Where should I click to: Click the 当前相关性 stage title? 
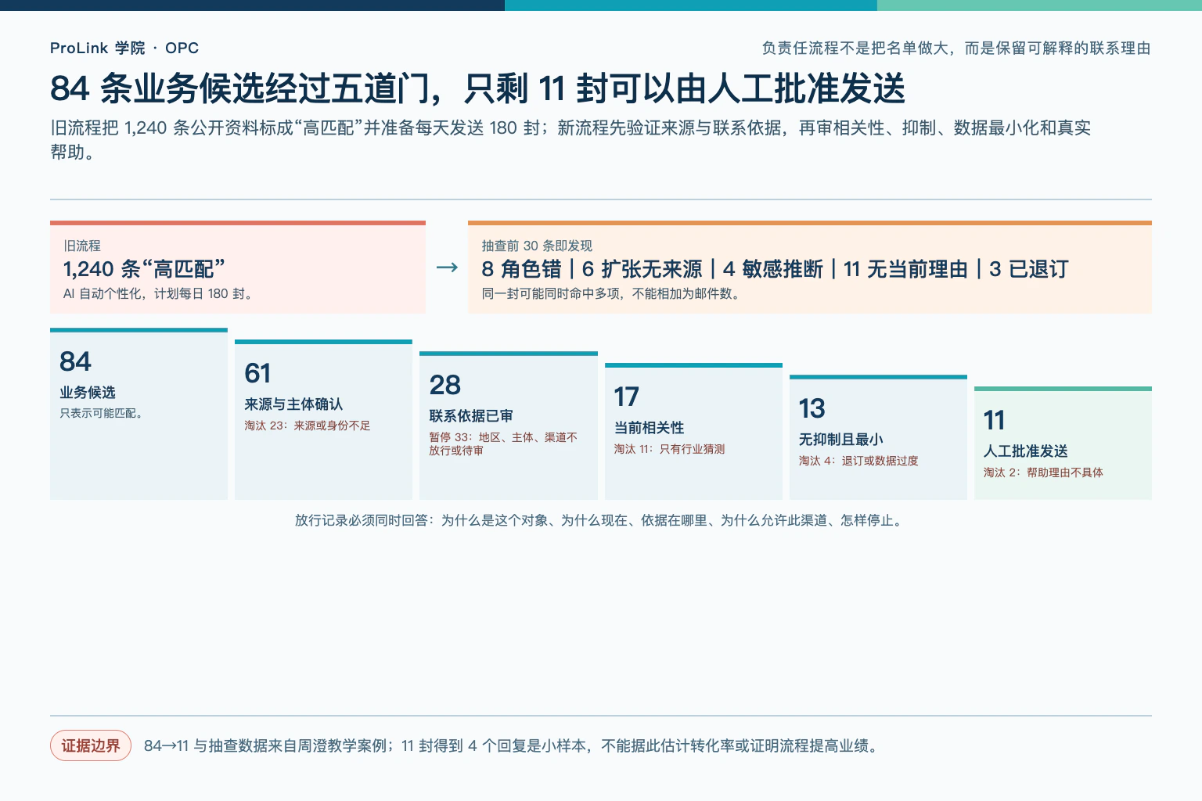tap(649, 428)
